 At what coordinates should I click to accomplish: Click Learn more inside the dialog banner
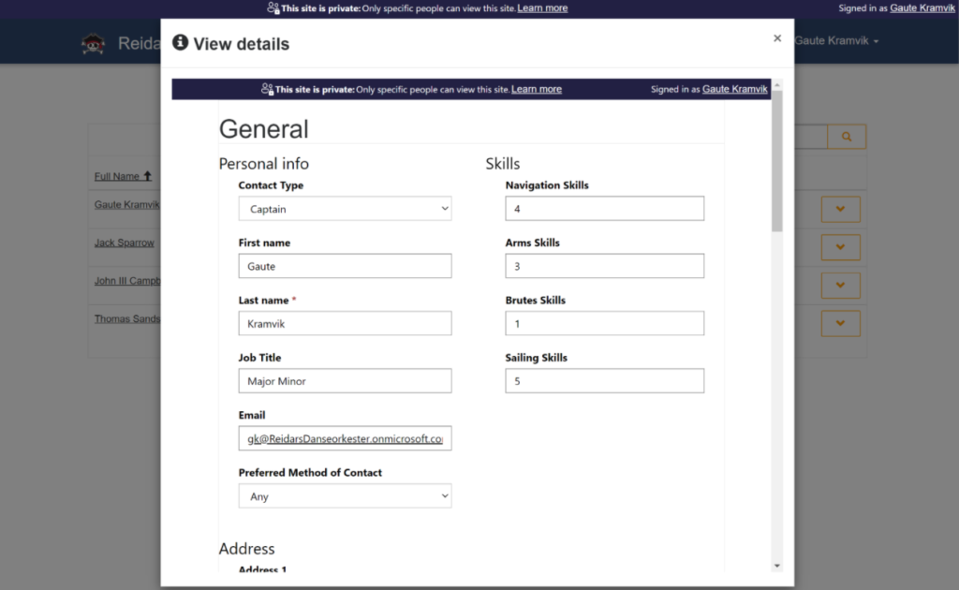(537, 89)
